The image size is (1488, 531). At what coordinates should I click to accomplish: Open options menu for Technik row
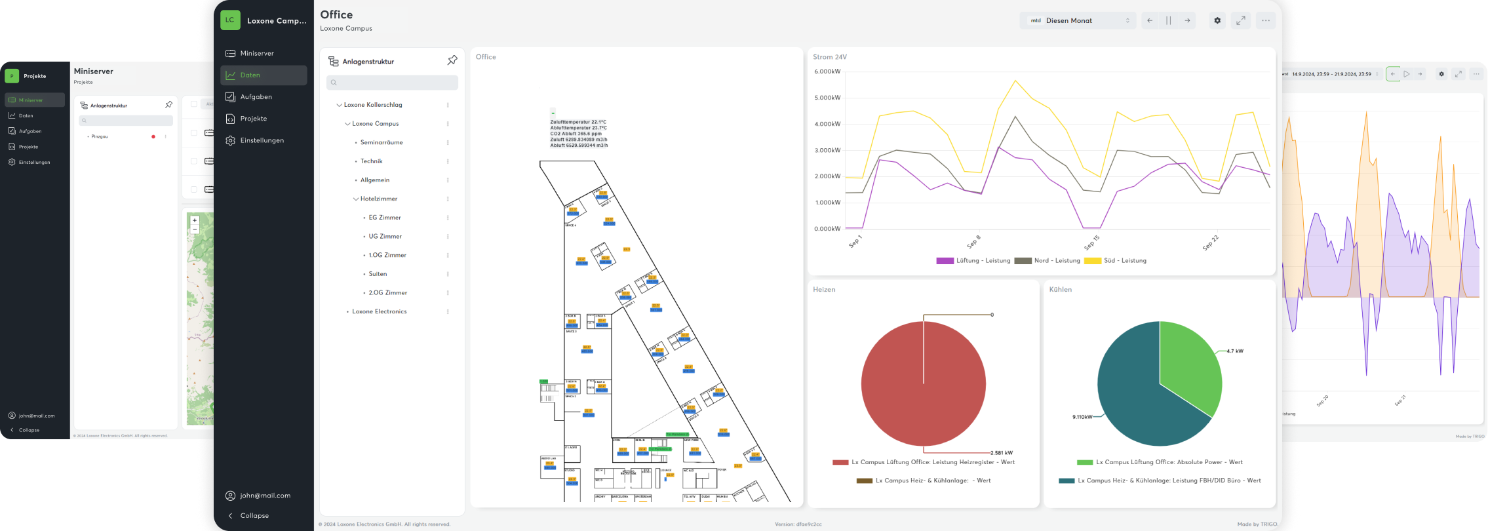[x=448, y=161]
